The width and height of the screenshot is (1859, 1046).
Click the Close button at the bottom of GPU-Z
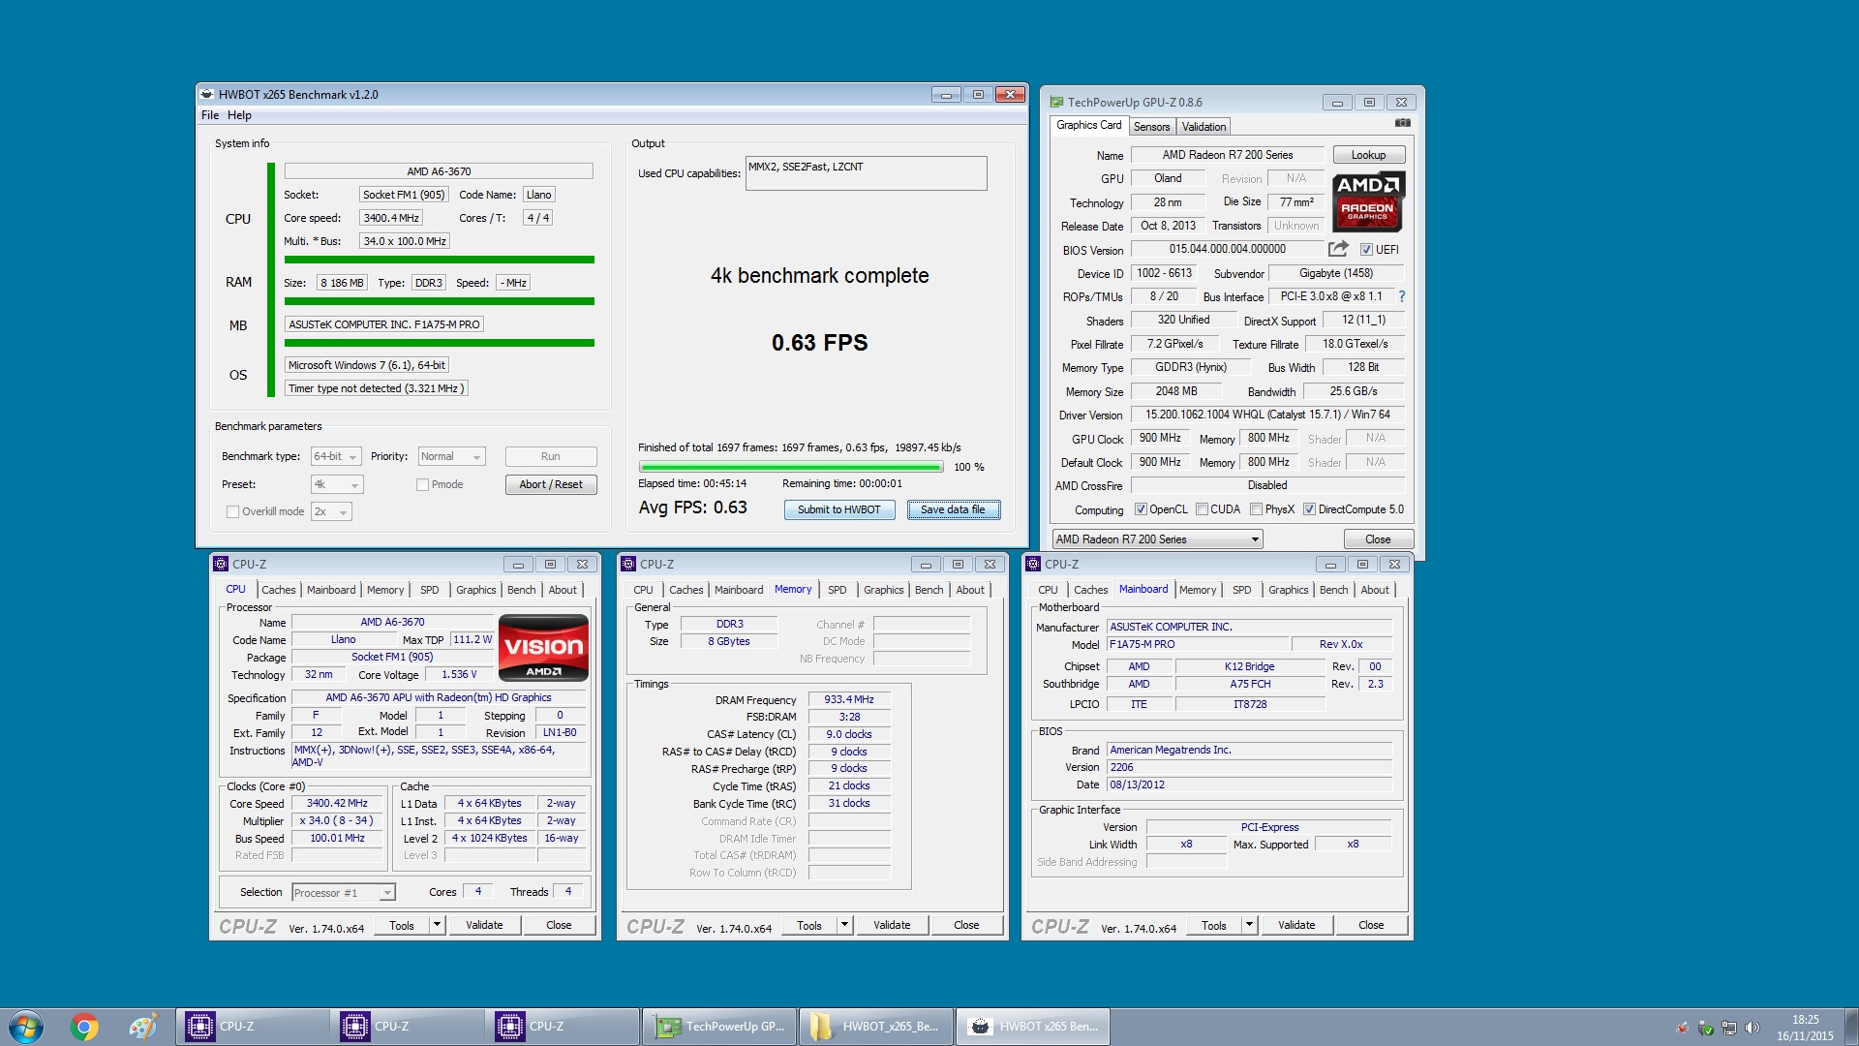coord(1378,539)
